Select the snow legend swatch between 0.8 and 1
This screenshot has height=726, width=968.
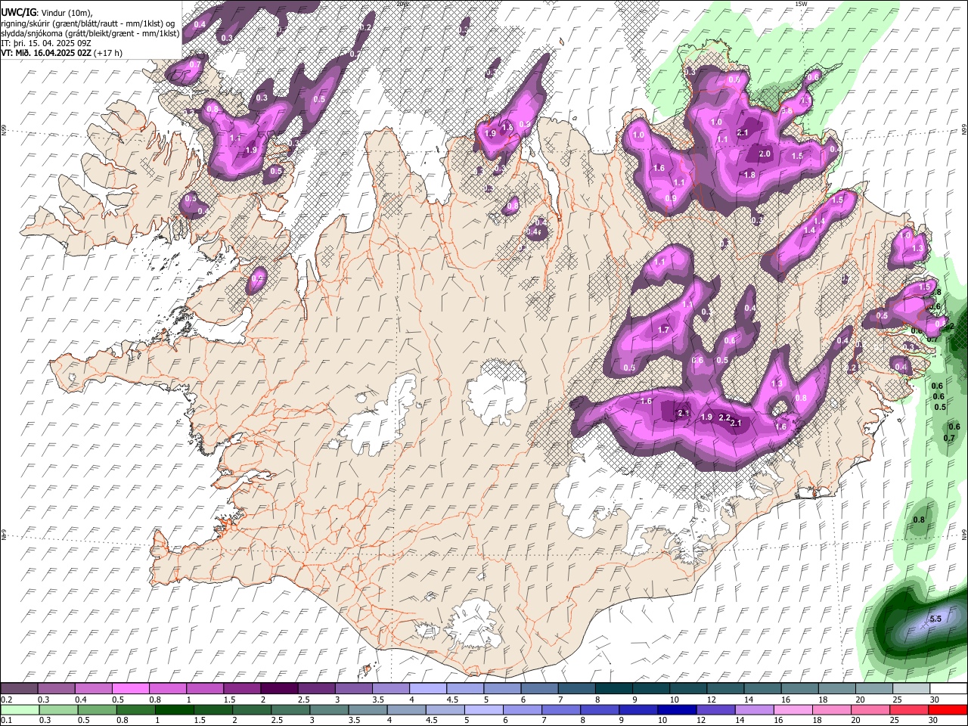tap(168, 689)
